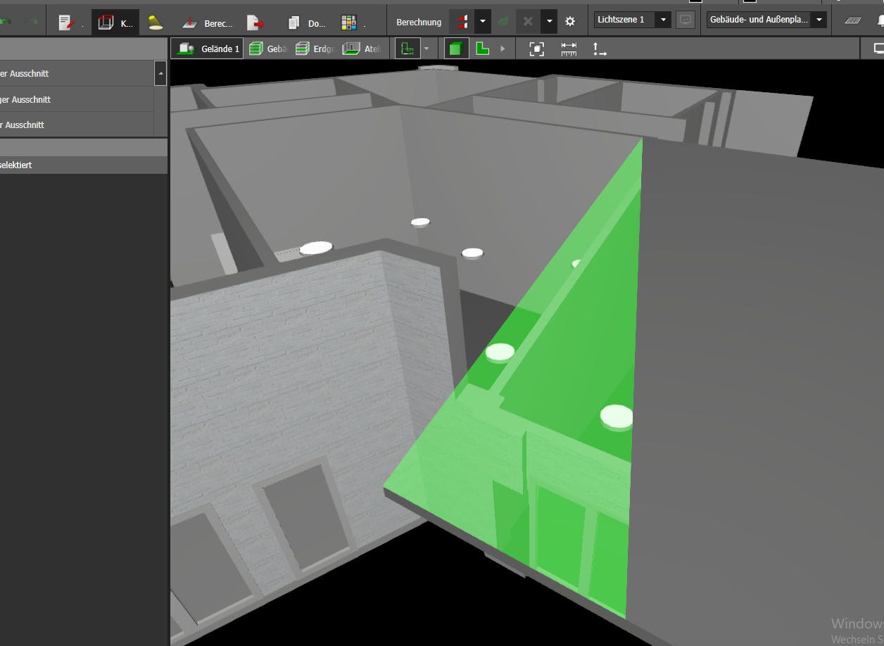Image resolution: width=884 pixels, height=646 pixels.
Task: Open the dropdown arrow beside start calculation
Action: click(482, 21)
